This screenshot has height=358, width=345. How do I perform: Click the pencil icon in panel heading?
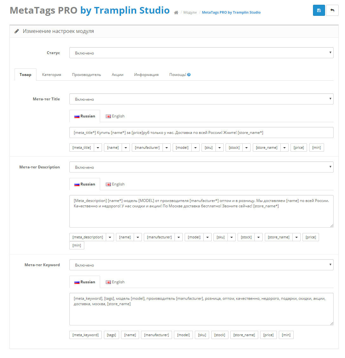[x=17, y=31]
